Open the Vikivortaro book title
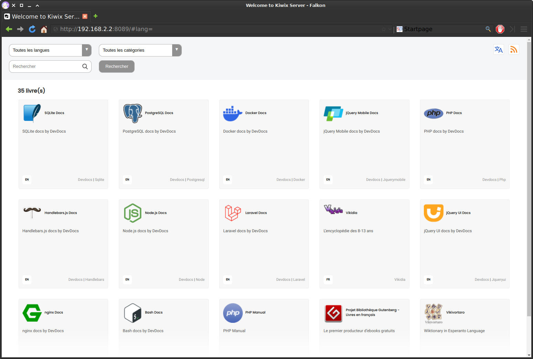 [x=456, y=312]
